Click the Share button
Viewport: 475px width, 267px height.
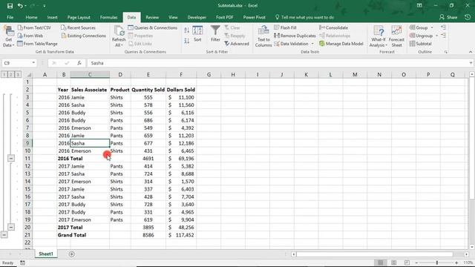click(448, 17)
